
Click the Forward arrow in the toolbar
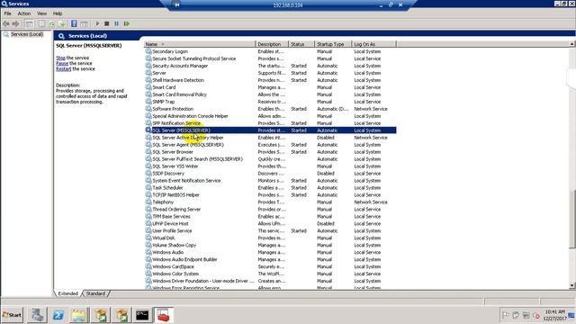pos(15,24)
